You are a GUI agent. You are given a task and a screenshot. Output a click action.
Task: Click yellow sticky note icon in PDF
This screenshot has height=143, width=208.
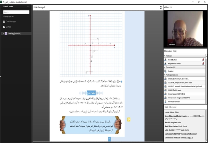point(128,119)
